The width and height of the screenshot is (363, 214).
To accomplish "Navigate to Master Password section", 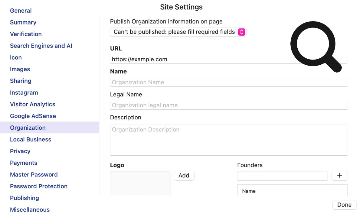I will (34, 175).
